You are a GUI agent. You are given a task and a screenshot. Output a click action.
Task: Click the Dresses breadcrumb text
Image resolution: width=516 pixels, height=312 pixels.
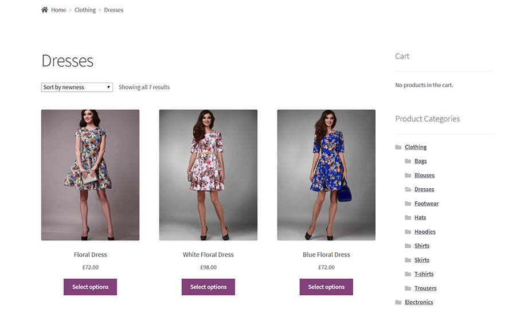coord(114,10)
